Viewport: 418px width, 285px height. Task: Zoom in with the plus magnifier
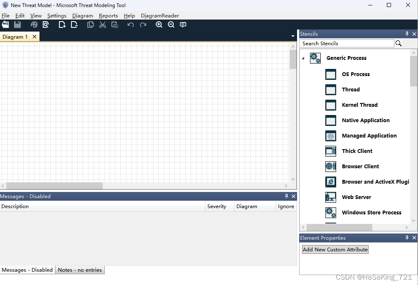click(159, 25)
